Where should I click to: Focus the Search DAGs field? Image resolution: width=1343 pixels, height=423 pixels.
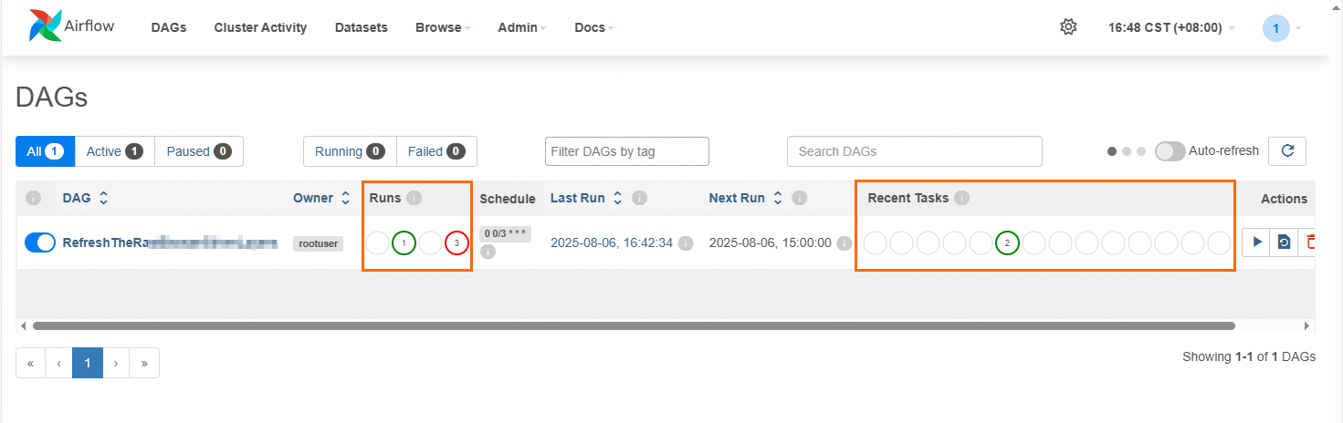pyautogui.click(x=914, y=151)
